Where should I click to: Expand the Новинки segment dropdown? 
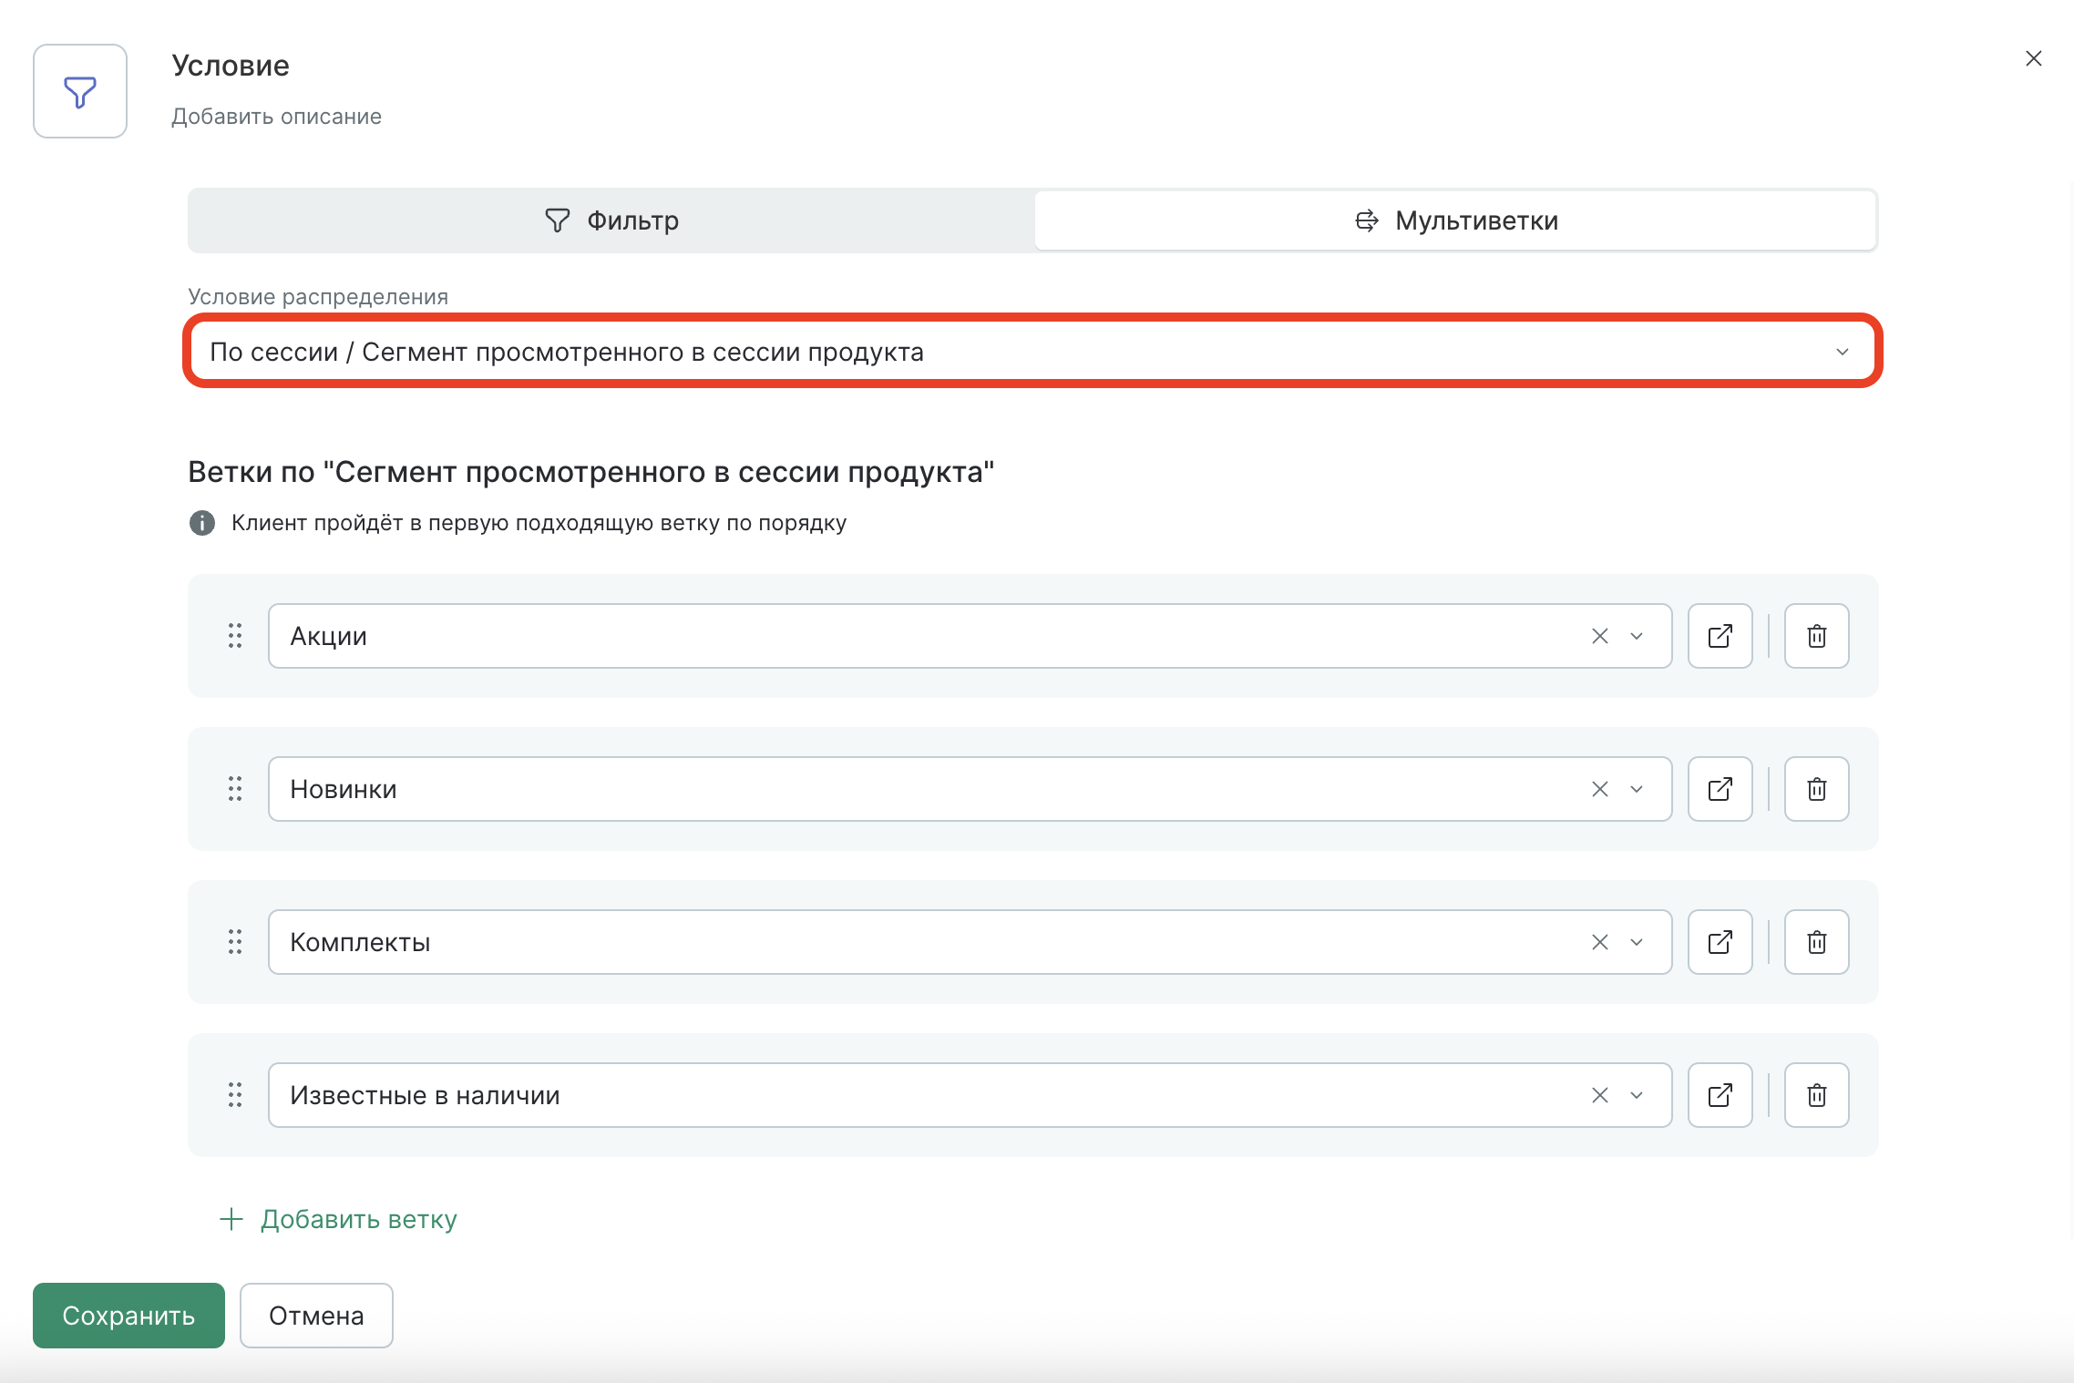pos(1637,789)
